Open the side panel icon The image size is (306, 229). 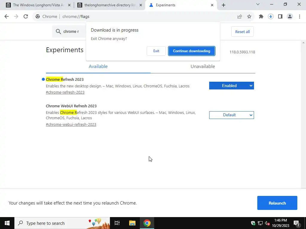280,17
